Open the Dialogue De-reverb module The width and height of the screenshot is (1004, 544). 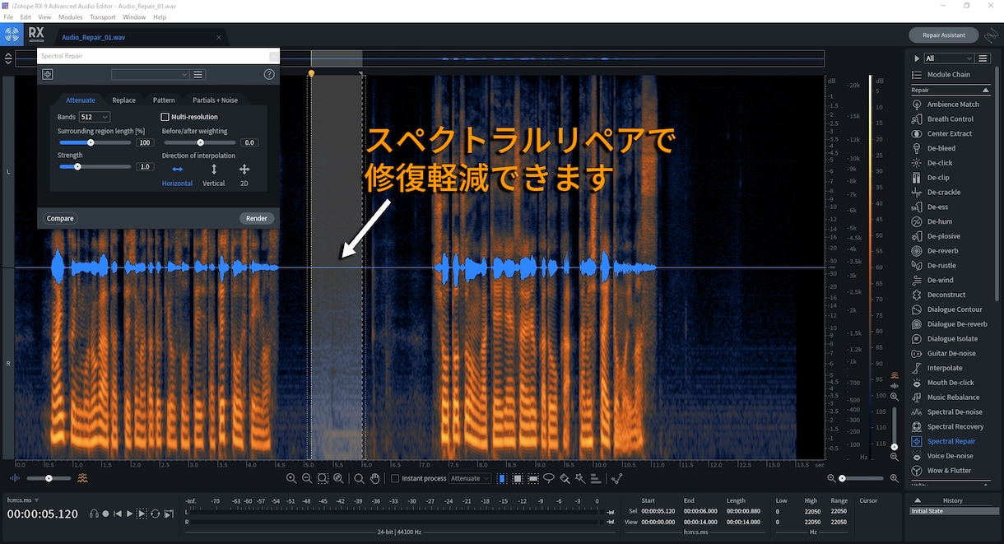951,324
